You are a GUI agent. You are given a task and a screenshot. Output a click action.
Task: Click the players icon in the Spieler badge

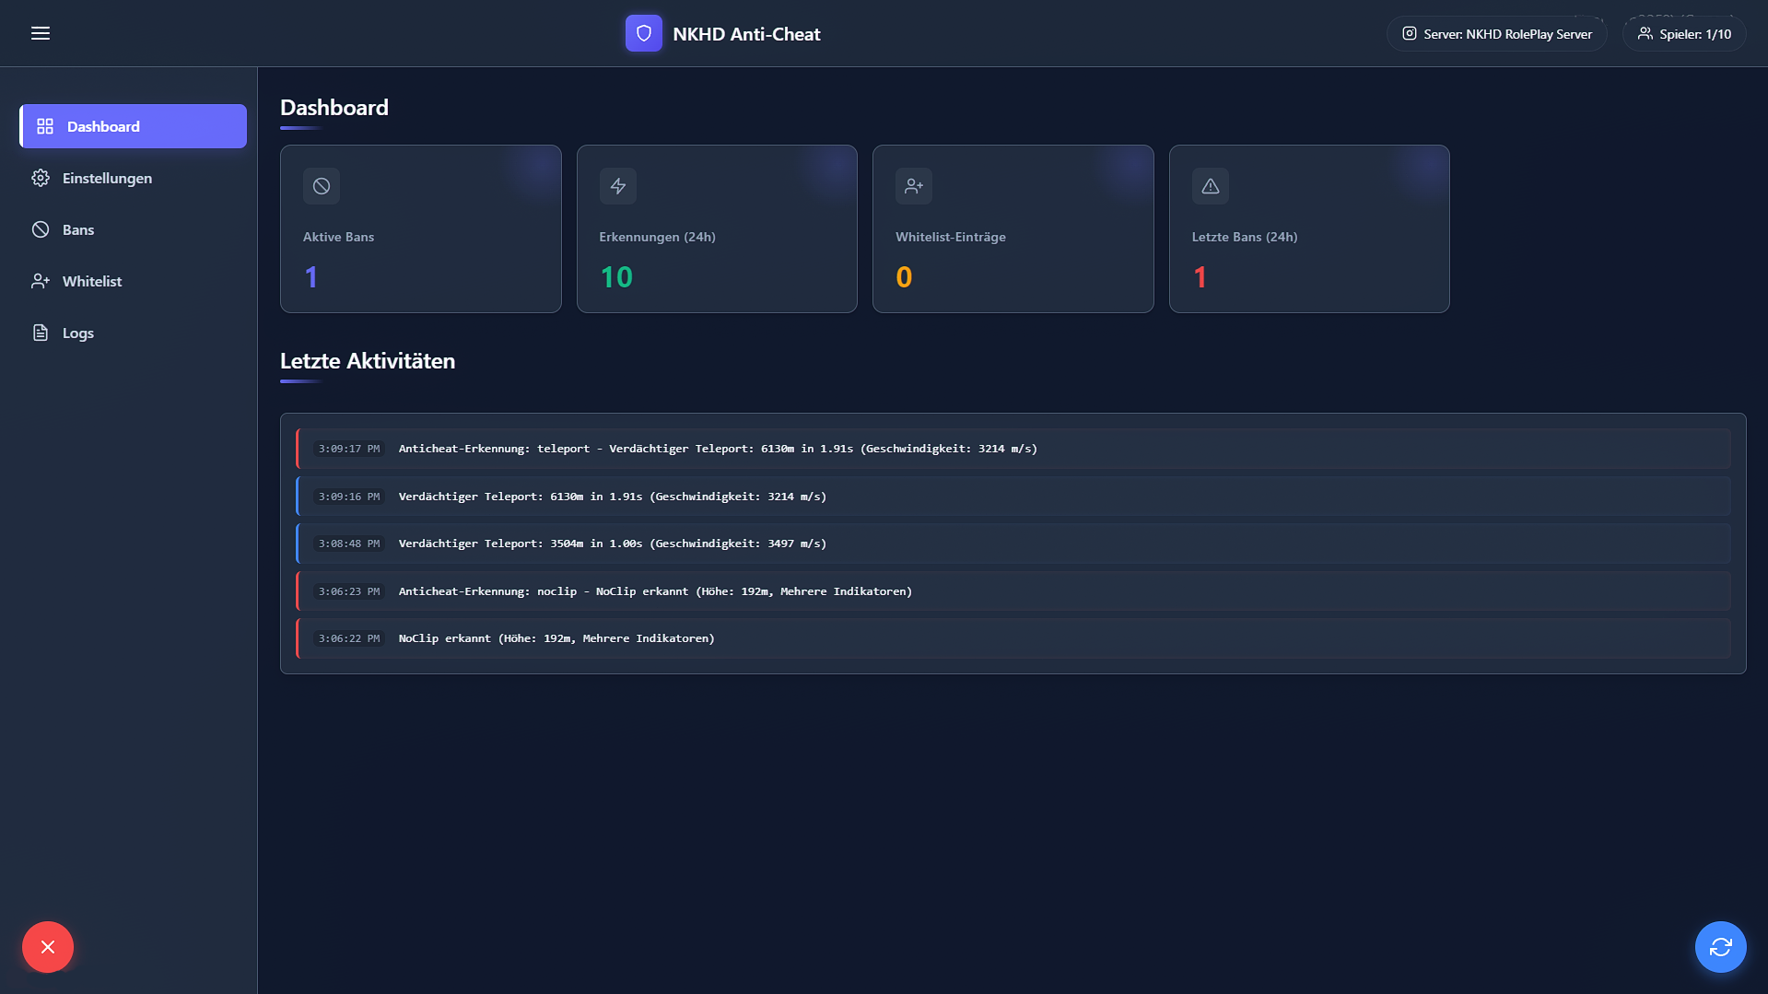[x=1645, y=32]
